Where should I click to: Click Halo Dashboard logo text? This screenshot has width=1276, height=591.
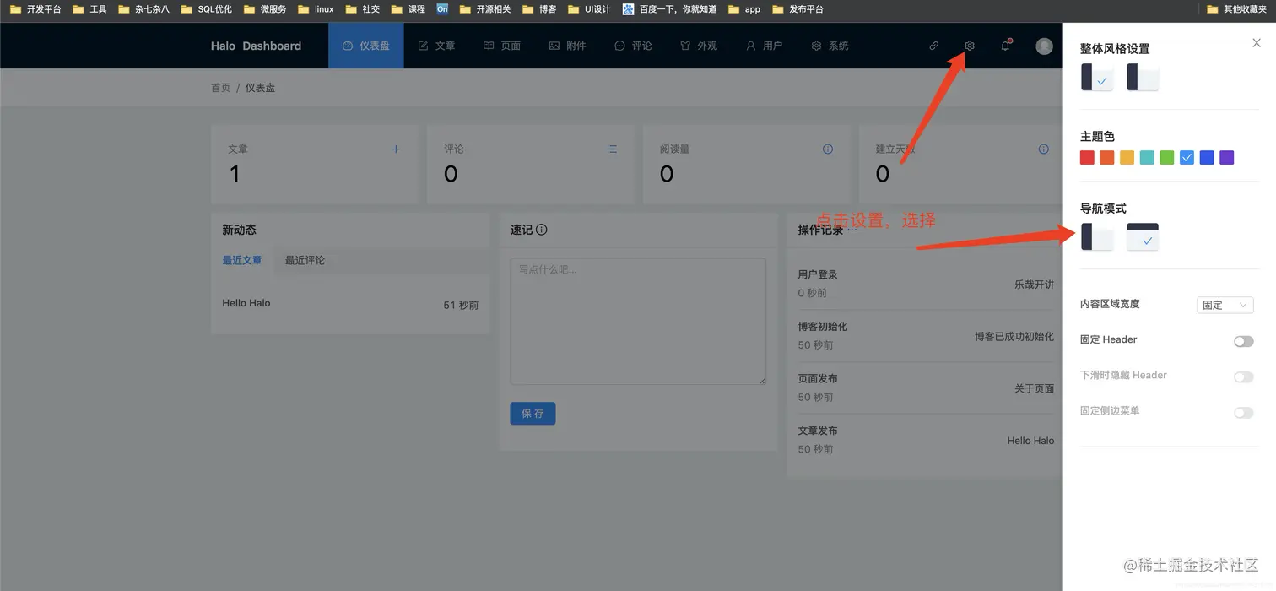click(256, 46)
